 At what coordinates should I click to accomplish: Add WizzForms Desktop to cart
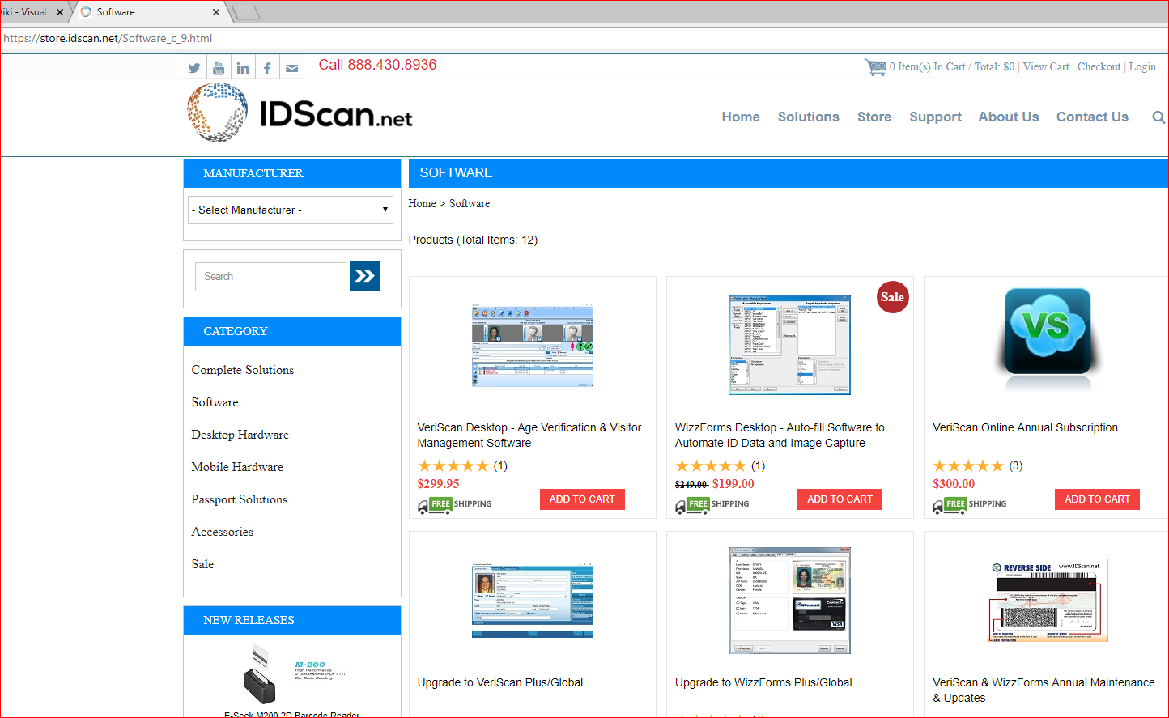840,499
